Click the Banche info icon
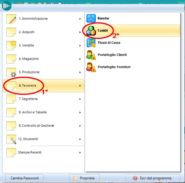Viewport: 185px width, 183px height. point(91,19)
